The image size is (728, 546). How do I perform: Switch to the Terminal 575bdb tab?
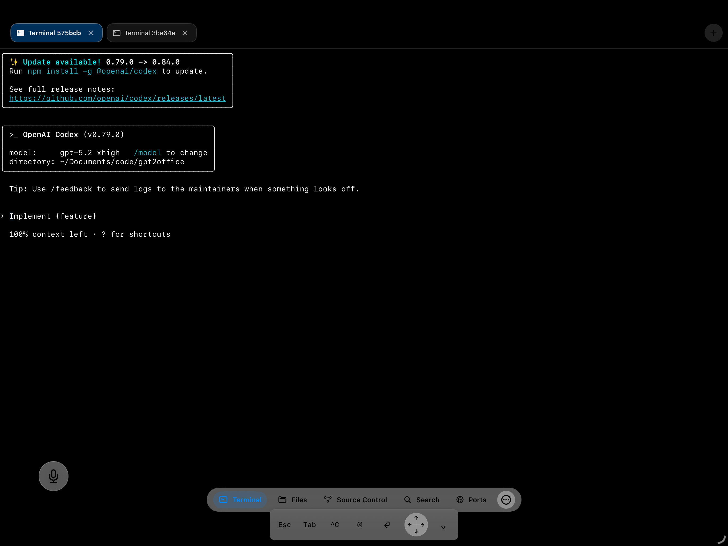point(56,33)
